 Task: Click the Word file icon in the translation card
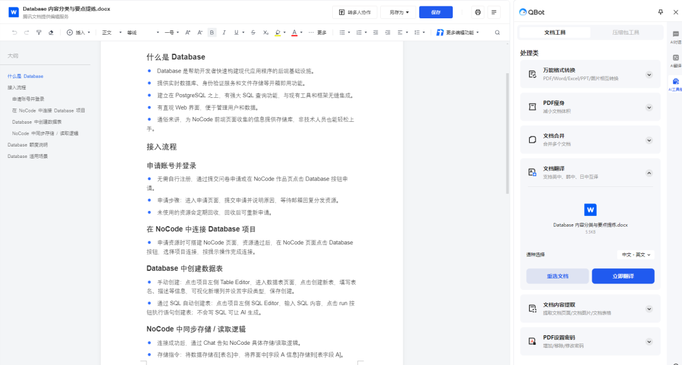click(x=590, y=210)
